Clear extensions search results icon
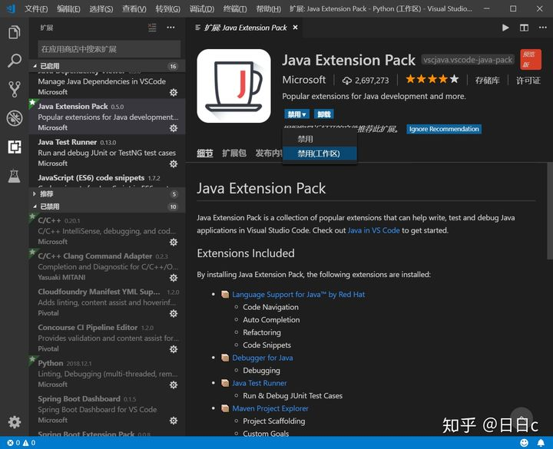The width and height of the screenshot is (553, 449). [152, 28]
